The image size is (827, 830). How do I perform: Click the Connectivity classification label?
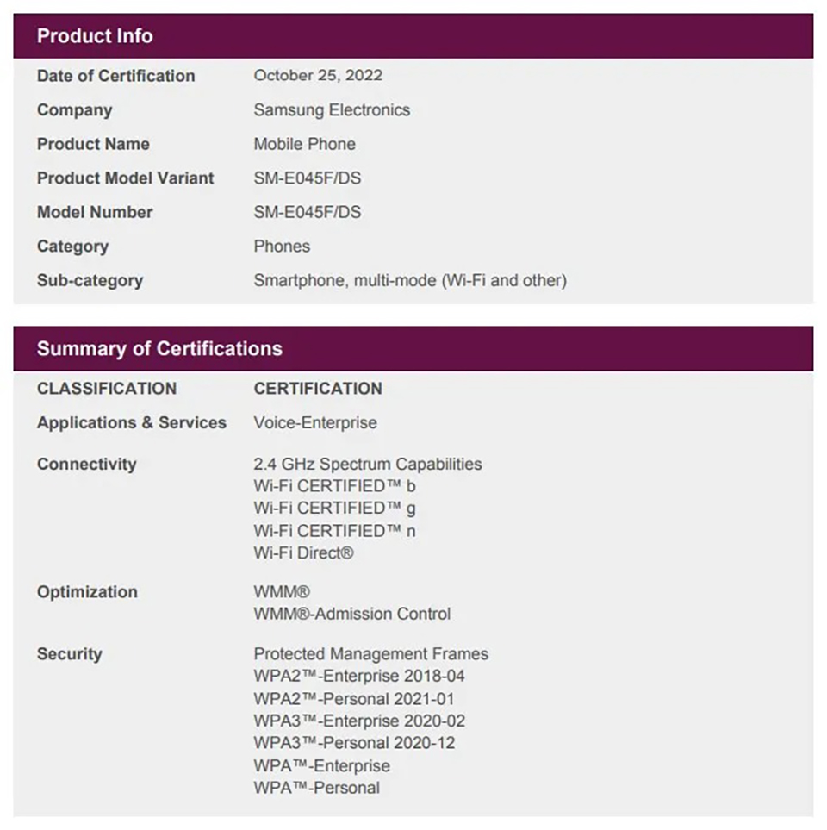[x=87, y=465]
